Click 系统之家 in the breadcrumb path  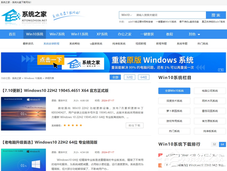point(17,78)
